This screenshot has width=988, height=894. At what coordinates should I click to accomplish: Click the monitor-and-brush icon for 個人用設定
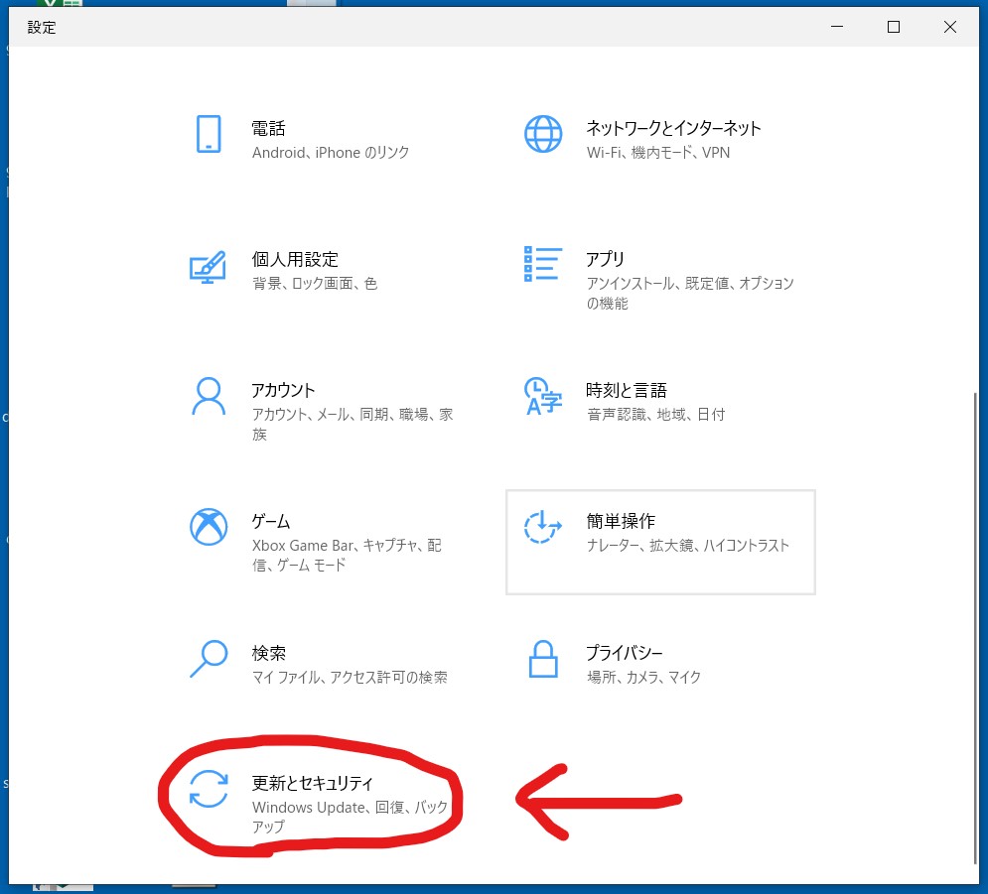tap(208, 268)
